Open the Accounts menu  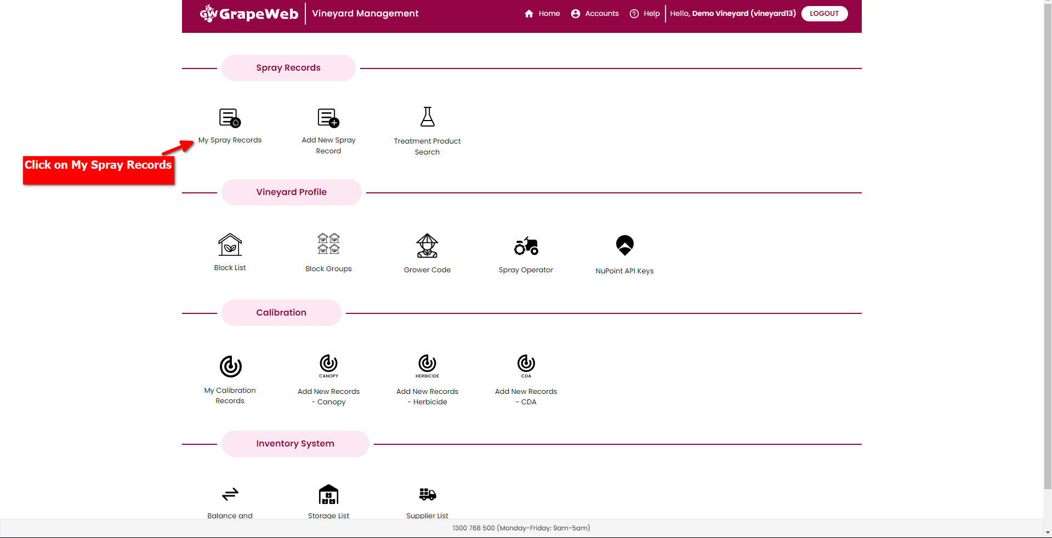click(594, 13)
